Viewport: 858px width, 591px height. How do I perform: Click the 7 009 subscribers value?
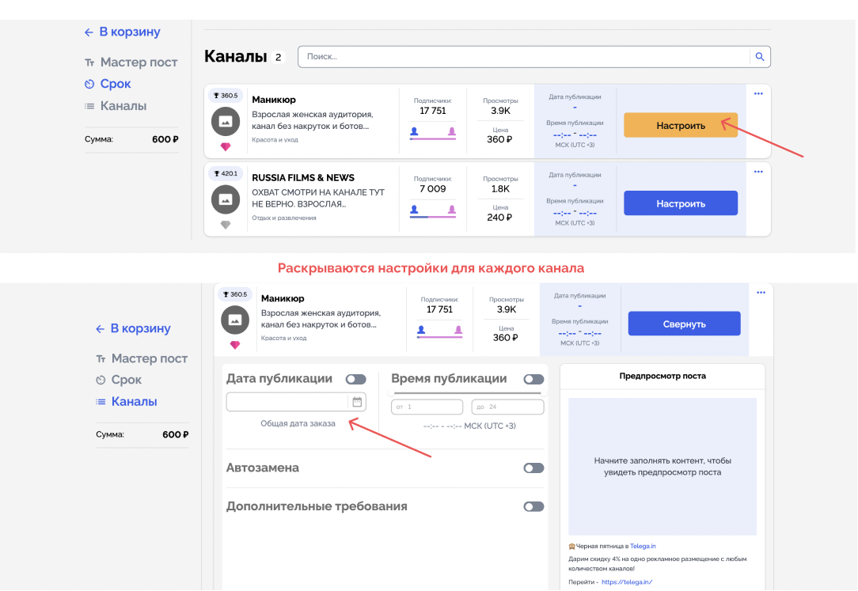(x=433, y=188)
